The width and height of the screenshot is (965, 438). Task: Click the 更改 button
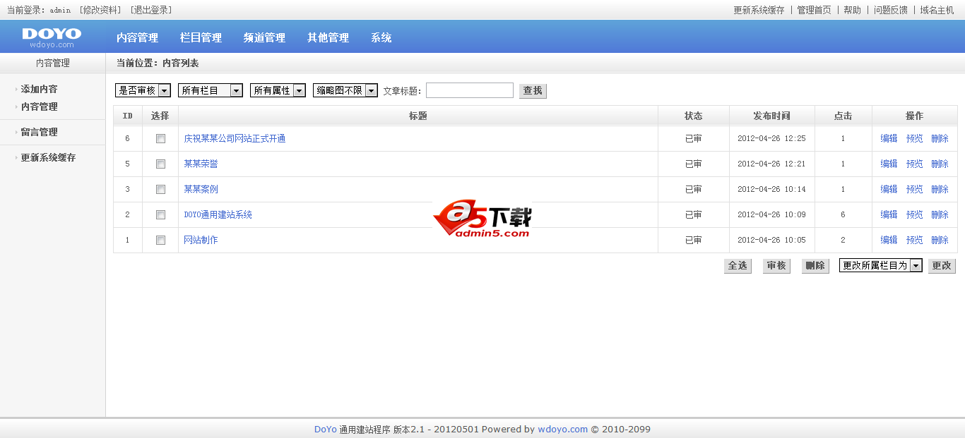pyautogui.click(x=942, y=266)
